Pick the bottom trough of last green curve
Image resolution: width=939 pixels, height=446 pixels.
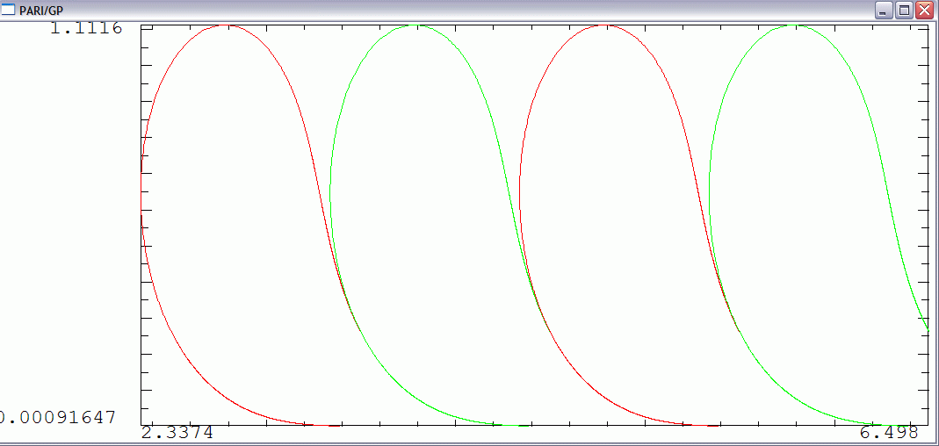click(887, 424)
